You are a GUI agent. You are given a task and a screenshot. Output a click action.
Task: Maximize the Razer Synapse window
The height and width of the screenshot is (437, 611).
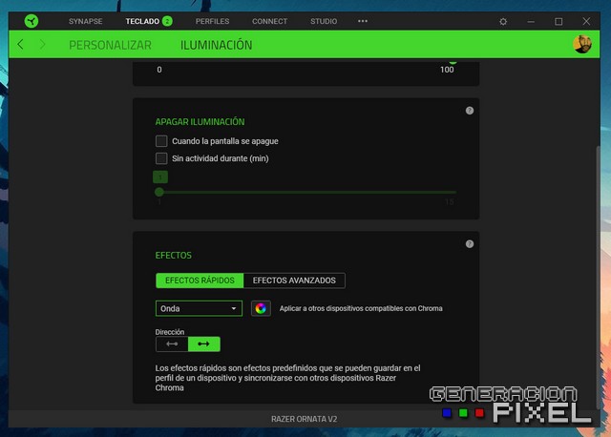pos(558,22)
